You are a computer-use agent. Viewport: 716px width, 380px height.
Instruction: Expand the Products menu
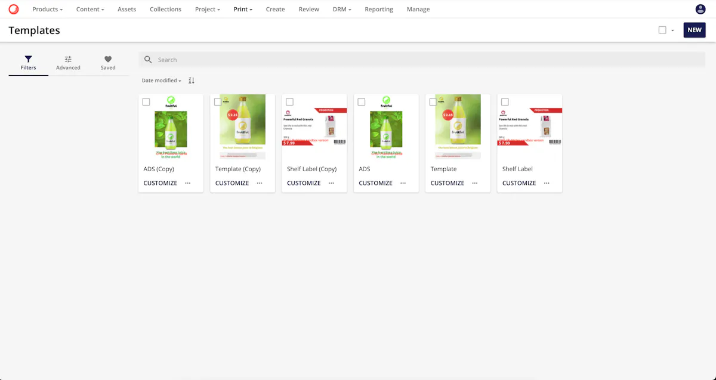[47, 10]
